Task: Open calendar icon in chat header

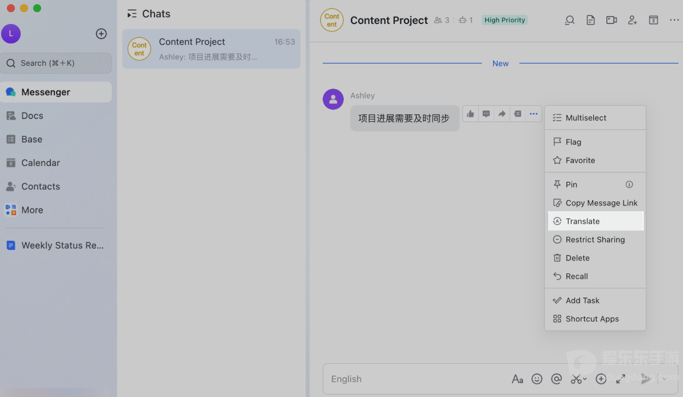Action: (653, 20)
